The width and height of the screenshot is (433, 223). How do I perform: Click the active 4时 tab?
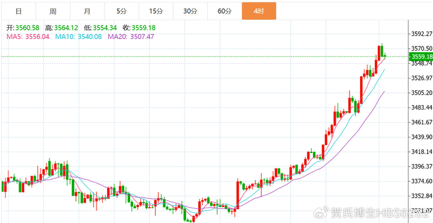(x=259, y=11)
